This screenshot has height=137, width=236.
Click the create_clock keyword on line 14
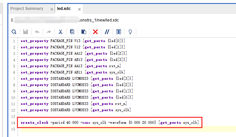click(35, 123)
